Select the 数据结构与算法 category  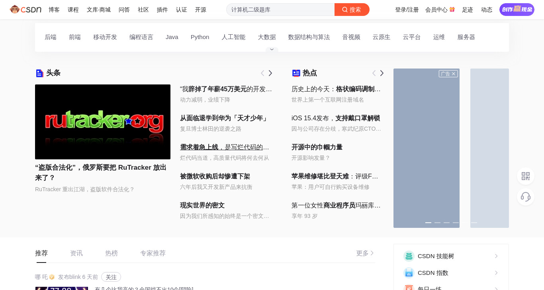309,37
